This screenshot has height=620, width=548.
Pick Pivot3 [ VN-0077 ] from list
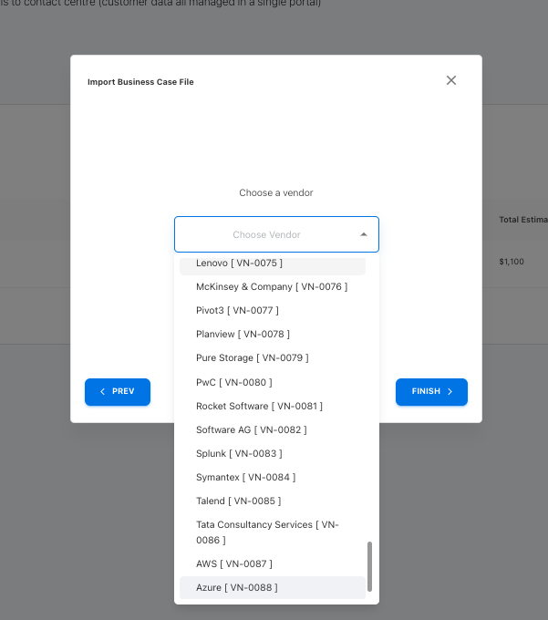tap(237, 310)
